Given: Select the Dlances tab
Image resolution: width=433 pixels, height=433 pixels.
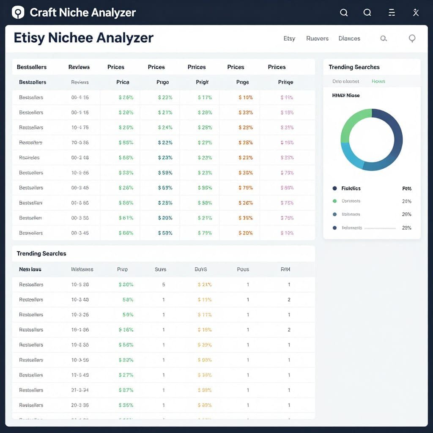Looking at the screenshot, I should [349, 38].
